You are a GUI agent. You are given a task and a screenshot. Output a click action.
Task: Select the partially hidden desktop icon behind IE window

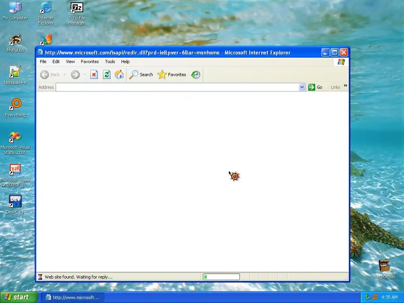coord(46,40)
